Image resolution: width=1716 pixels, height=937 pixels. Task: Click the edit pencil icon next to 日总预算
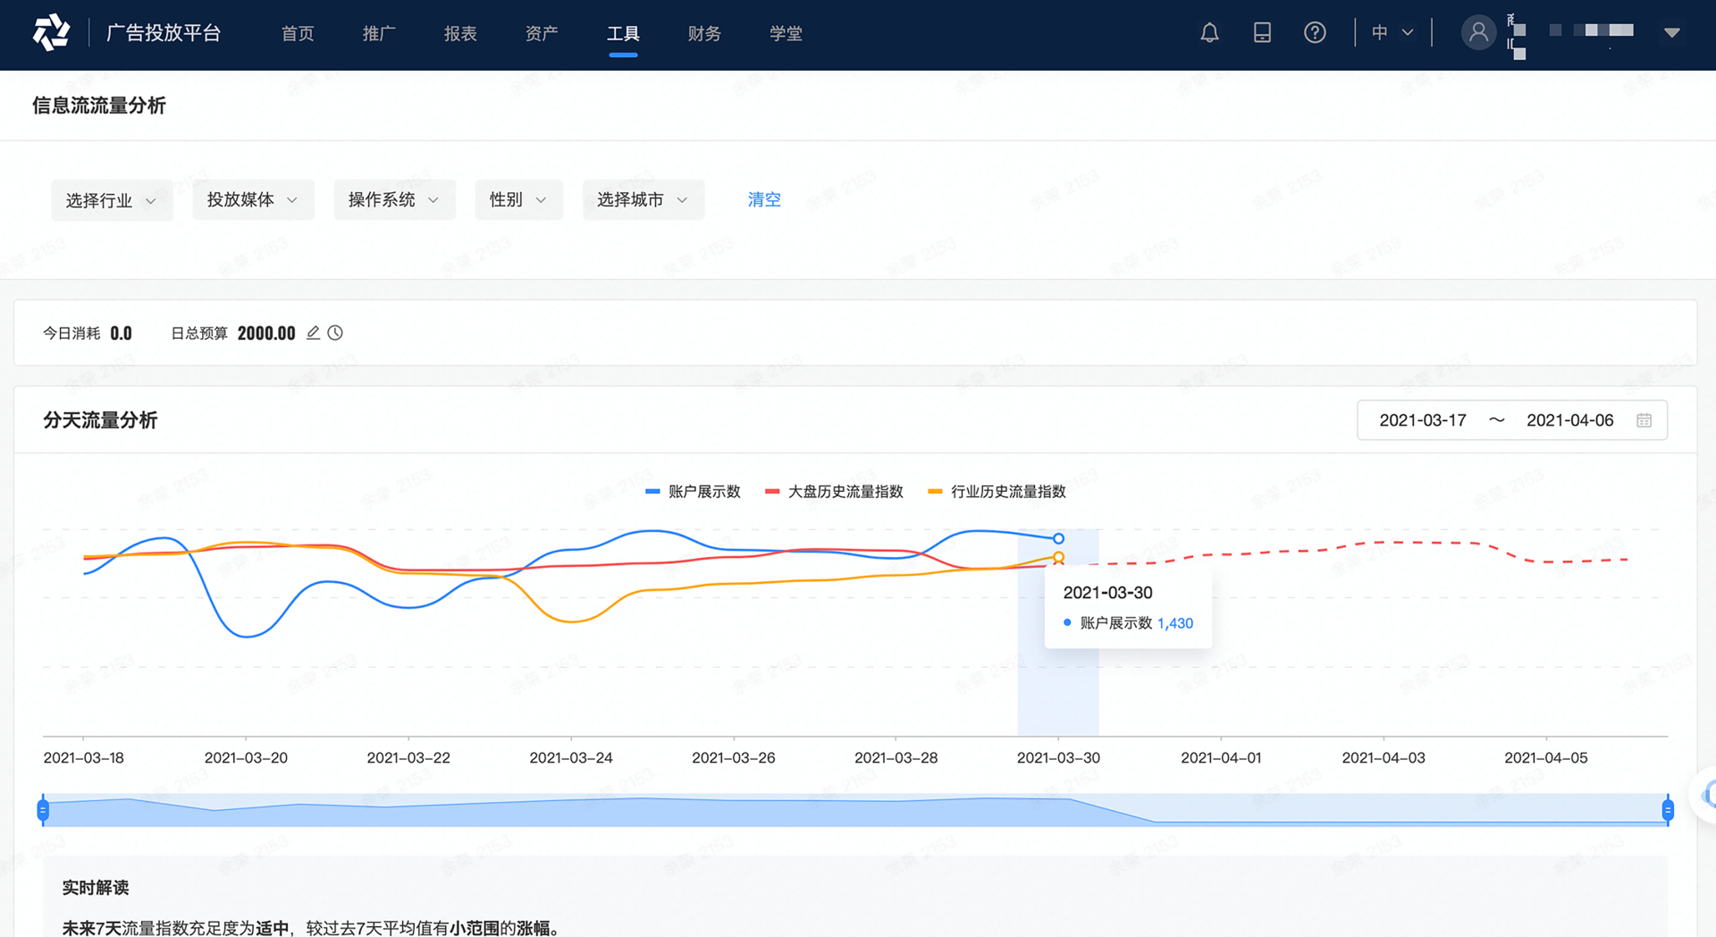pyautogui.click(x=313, y=332)
